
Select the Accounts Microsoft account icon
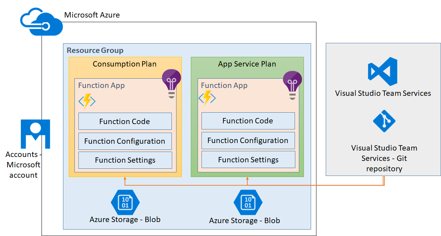[35, 134]
